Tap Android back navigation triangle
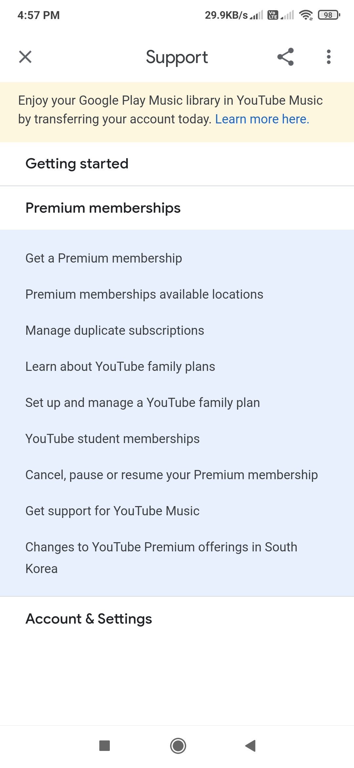This screenshot has width=354, height=768. pyautogui.click(x=250, y=746)
